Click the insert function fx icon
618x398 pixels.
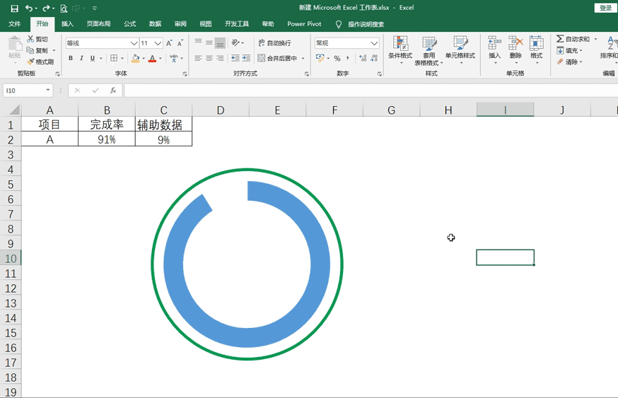coord(113,90)
